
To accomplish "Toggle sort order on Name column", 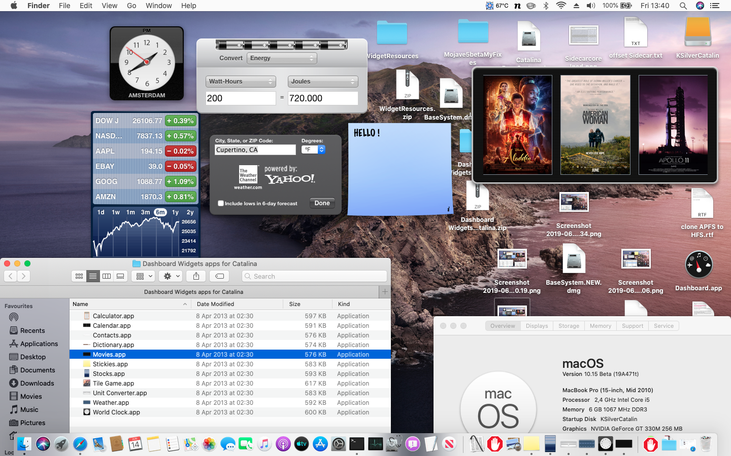I will (130, 304).
